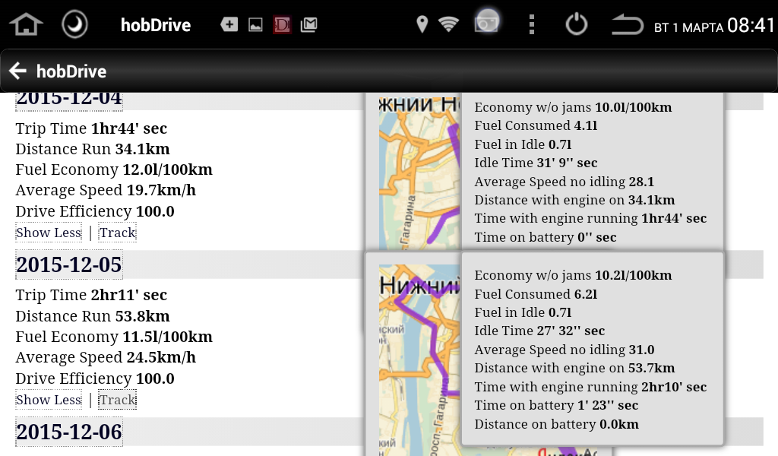This screenshot has height=456, width=778.
Task: Tap Average Speed no idling 31.0
Action: 565,350
